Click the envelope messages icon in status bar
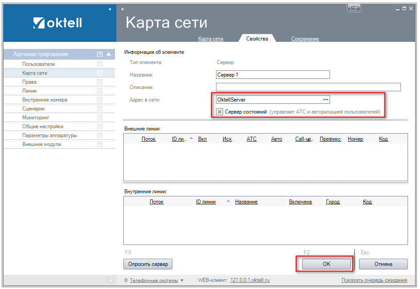420x289 pixels. click(110, 280)
